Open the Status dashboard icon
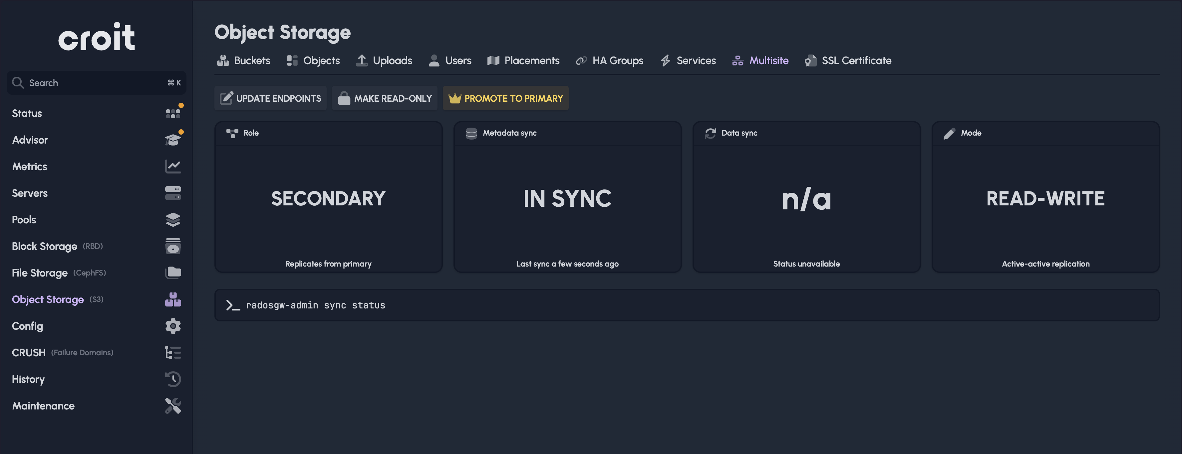The width and height of the screenshot is (1182, 454). pos(173,113)
